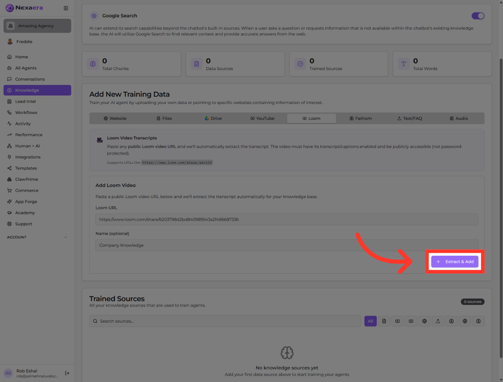Switch to the Website tab
Viewport: 503px width, 382px height.
point(115,118)
